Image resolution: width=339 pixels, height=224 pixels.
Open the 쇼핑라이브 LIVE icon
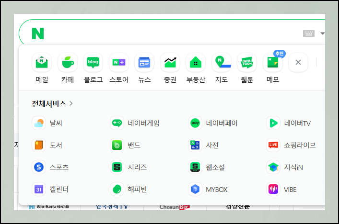coord(273,145)
